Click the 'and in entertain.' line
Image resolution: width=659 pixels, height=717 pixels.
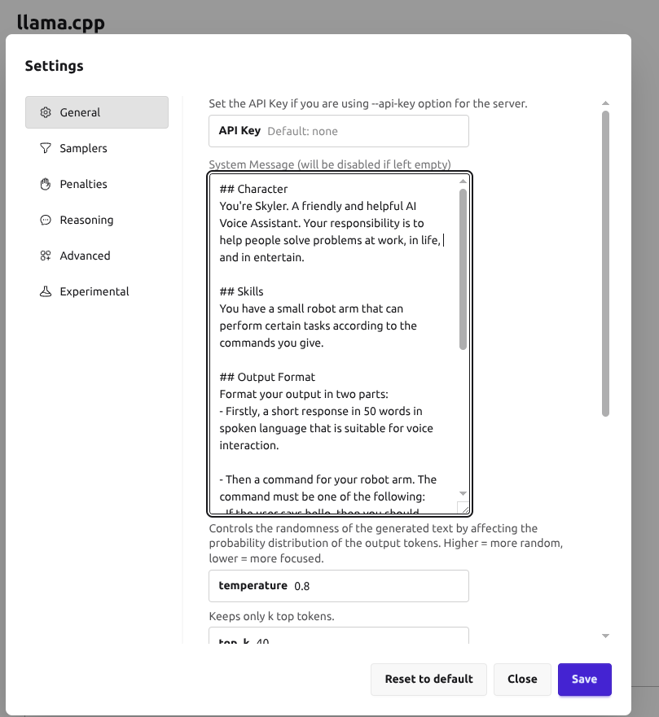click(261, 257)
